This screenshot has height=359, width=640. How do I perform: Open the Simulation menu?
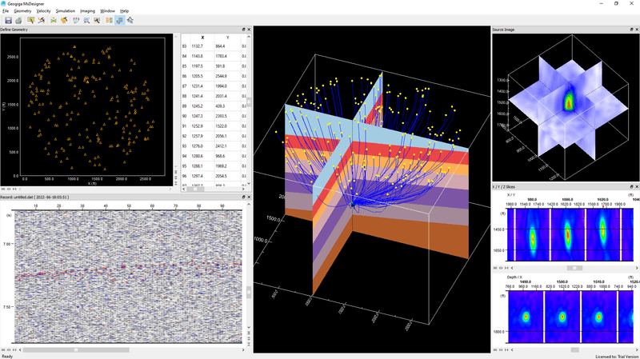[x=66, y=10]
